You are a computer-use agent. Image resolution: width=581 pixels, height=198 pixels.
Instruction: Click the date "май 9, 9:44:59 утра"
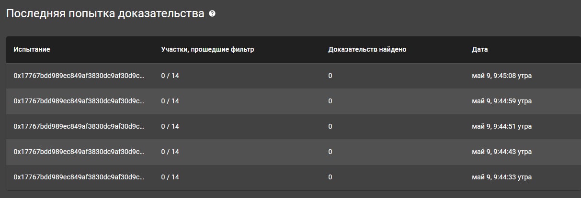(501, 101)
